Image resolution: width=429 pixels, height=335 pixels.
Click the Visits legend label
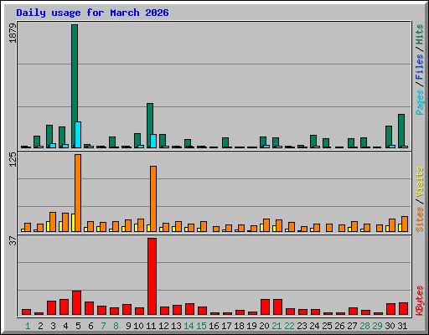click(420, 183)
